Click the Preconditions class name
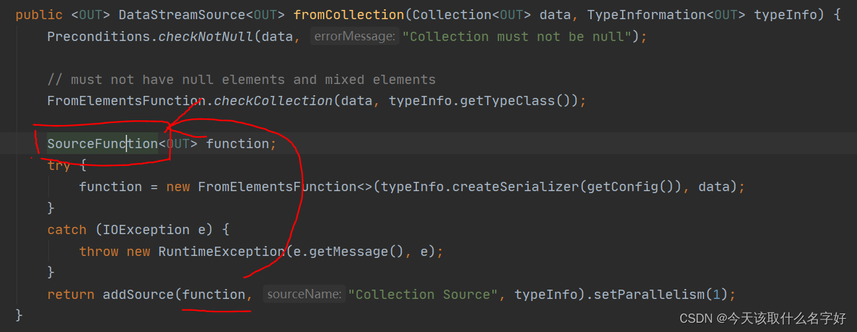 point(99,37)
